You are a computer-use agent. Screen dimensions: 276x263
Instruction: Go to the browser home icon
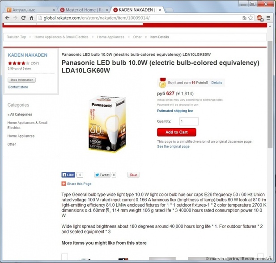tap(31, 18)
